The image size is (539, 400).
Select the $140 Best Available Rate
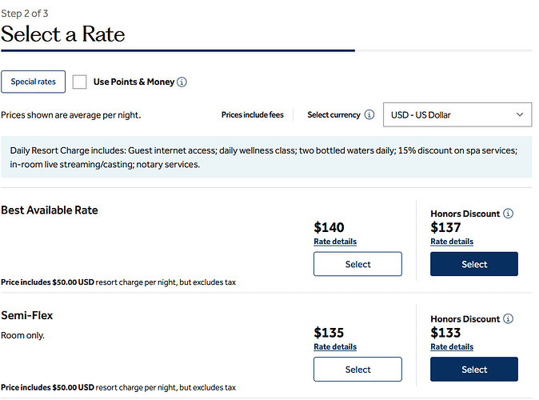pyautogui.click(x=357, y=264)
